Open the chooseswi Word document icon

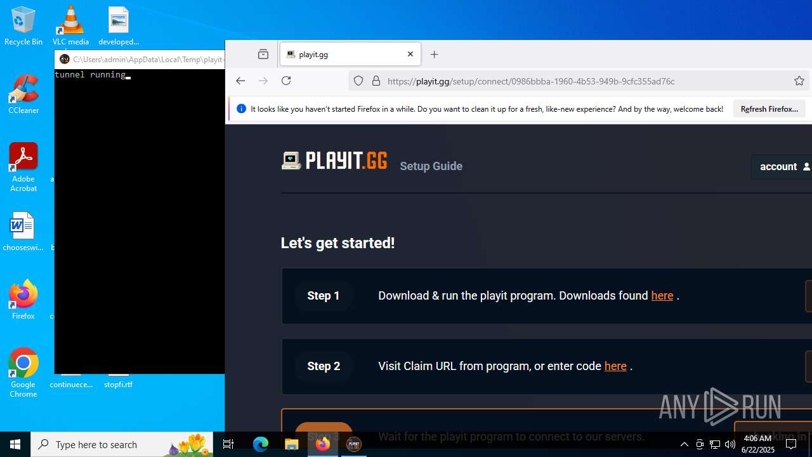(x=23, y=231)
